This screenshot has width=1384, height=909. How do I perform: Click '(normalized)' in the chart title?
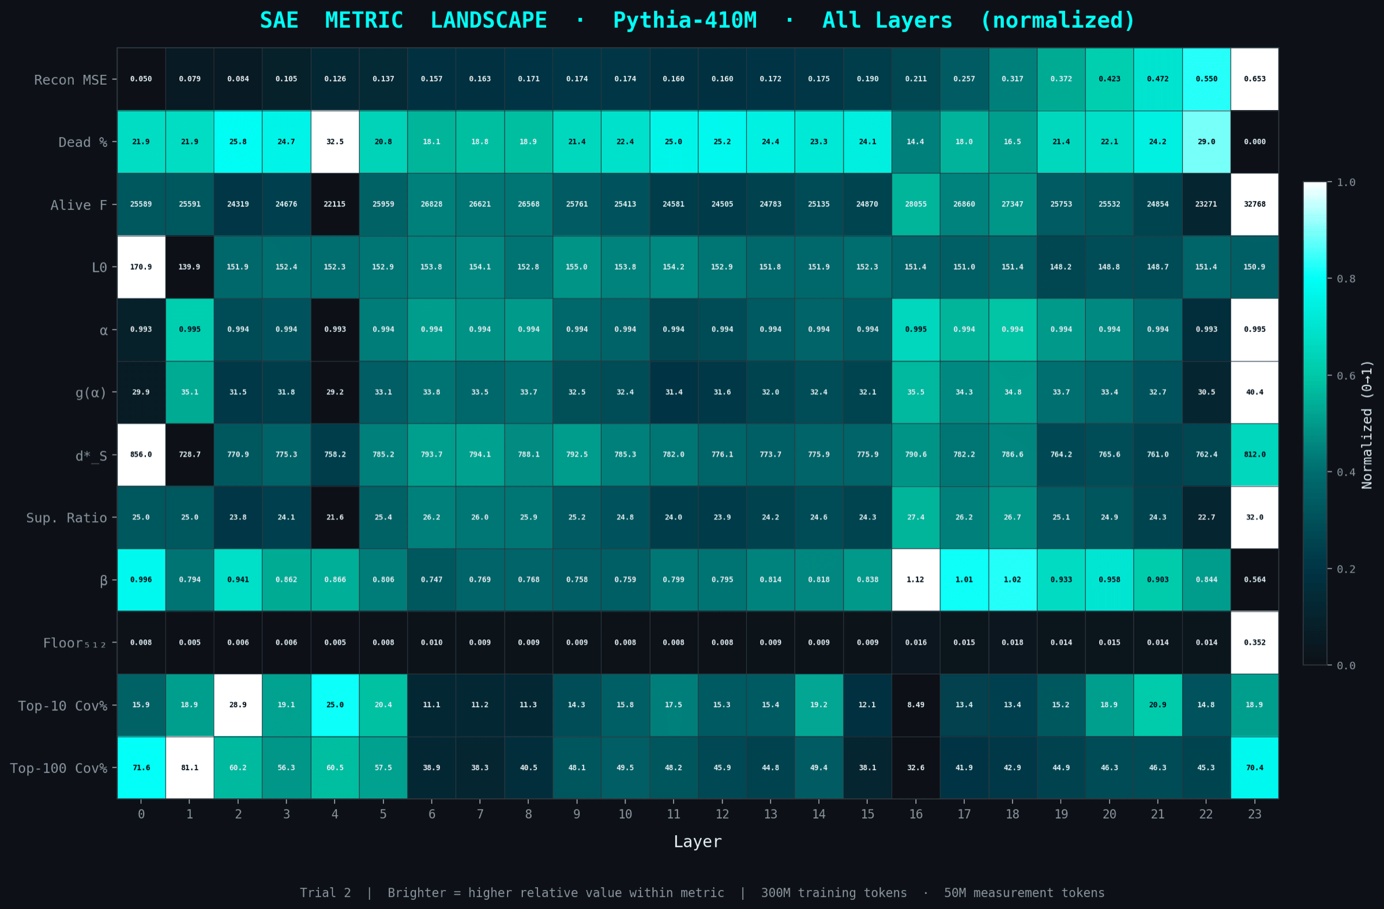(1058, 20)
